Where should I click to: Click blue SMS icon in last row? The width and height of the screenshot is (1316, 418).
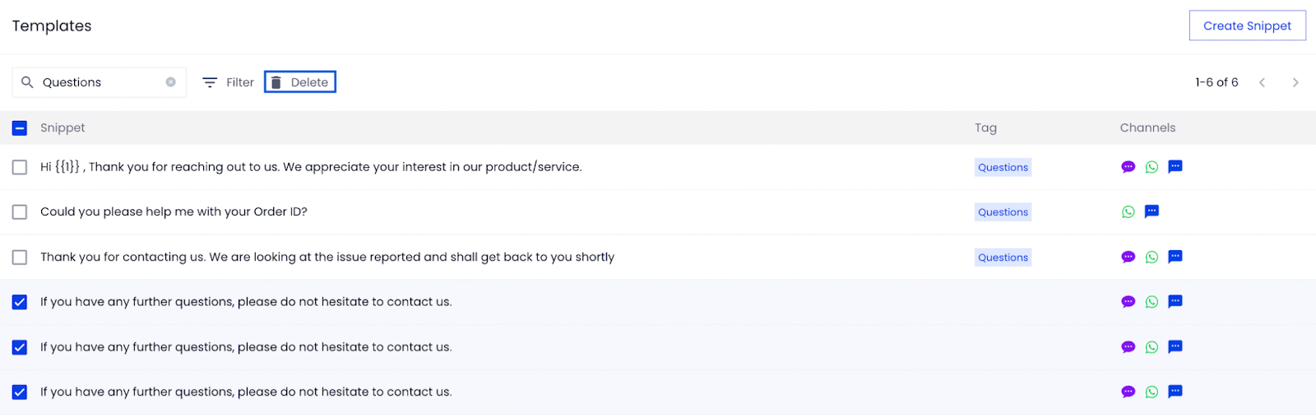(x=1175, y=392)
